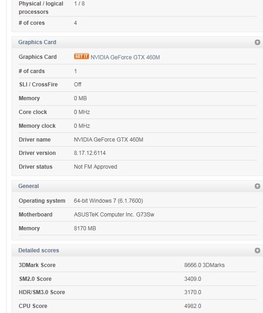Click the # of cores label
The height and width of the screenshot is (313, 263).
[32, 23]
